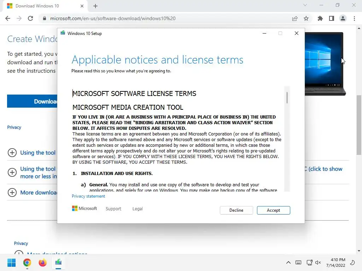Reload the Chrome page
Image resolution: width=362 pixels, height=271 pixels.
(x=30, y=18)
